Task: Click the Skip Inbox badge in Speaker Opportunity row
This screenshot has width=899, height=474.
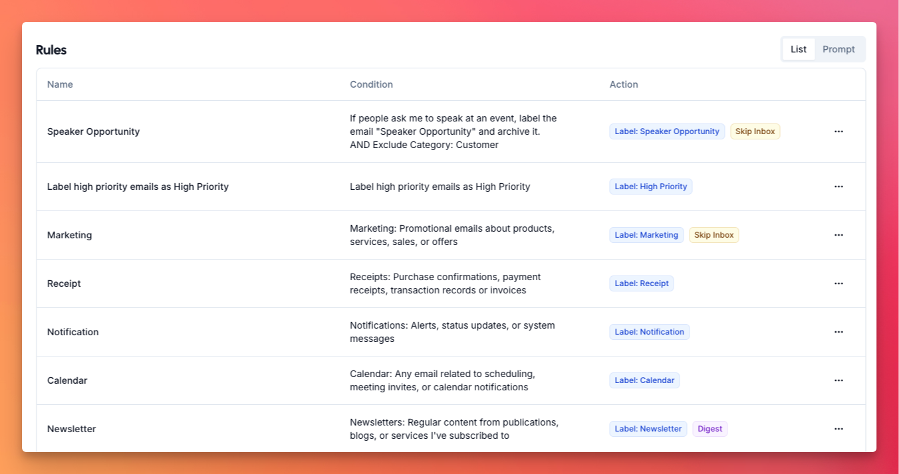Action: click(x=755, y=131)
